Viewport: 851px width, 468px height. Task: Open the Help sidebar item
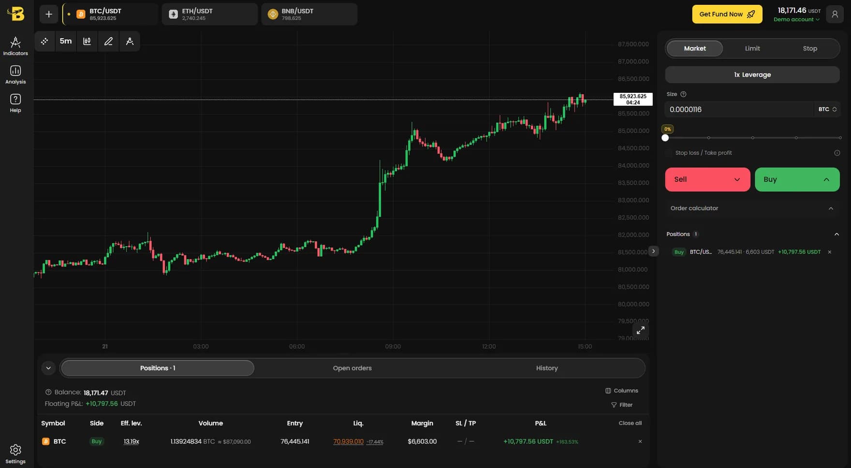pos(15,103)
